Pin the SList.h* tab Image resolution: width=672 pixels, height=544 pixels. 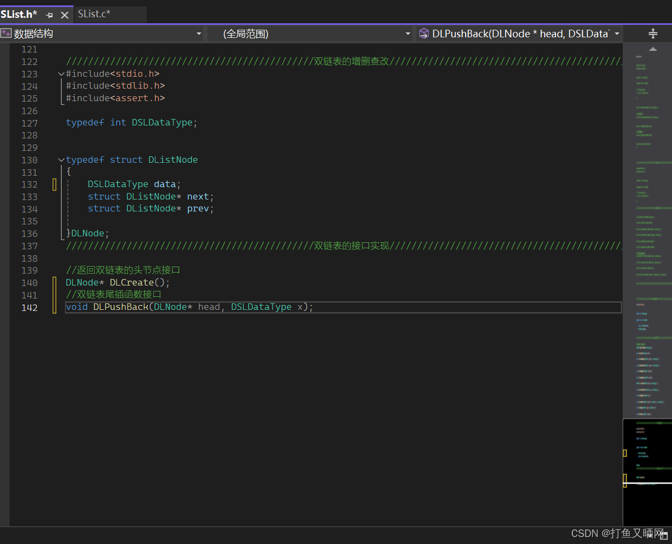[50, 15]
